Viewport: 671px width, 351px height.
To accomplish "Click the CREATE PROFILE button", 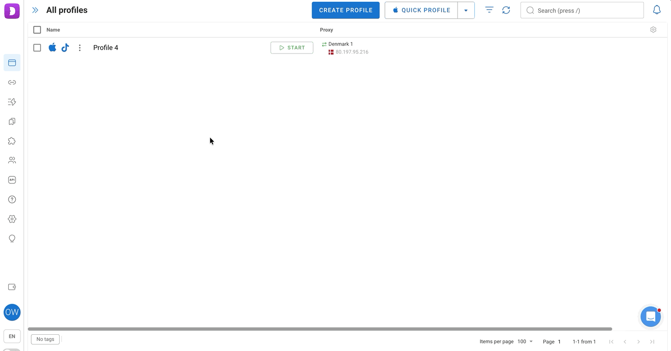I will pyautogui.click(x=346, y=10).
